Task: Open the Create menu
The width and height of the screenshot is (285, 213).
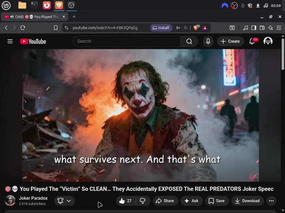Action: pyautogui.click(x=230, y=41)
